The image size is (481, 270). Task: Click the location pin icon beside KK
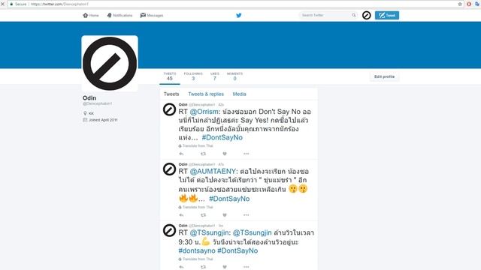[85, 113]
